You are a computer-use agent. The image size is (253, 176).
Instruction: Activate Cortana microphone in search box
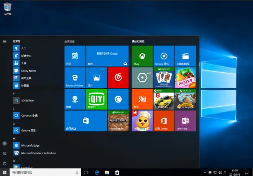(x=77, y=173)
